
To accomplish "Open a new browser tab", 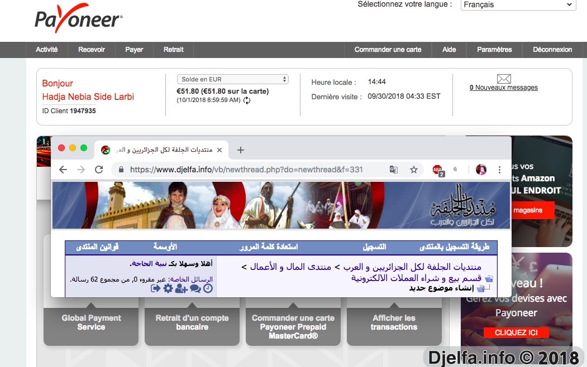I will click(240, 150).
